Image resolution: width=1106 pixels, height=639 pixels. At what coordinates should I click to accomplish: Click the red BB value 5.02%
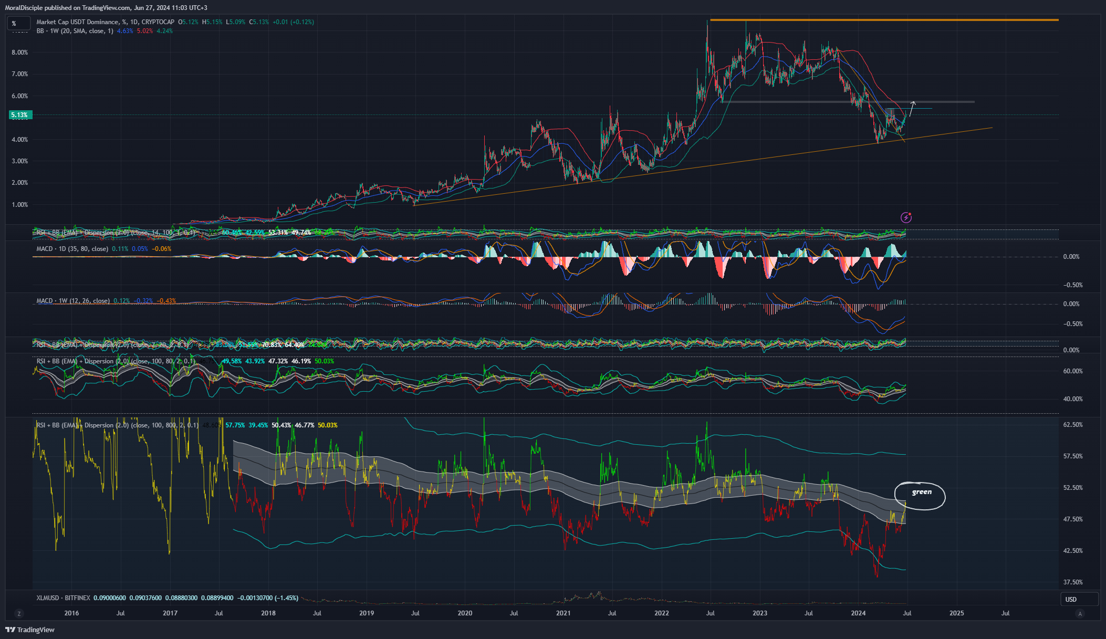145,31
